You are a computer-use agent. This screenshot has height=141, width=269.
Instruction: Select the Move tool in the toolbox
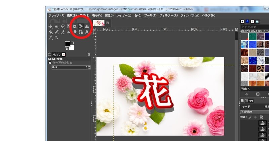pos(50,26)
